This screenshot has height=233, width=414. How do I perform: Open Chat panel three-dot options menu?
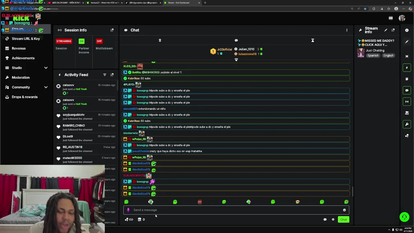coord(347,30)
